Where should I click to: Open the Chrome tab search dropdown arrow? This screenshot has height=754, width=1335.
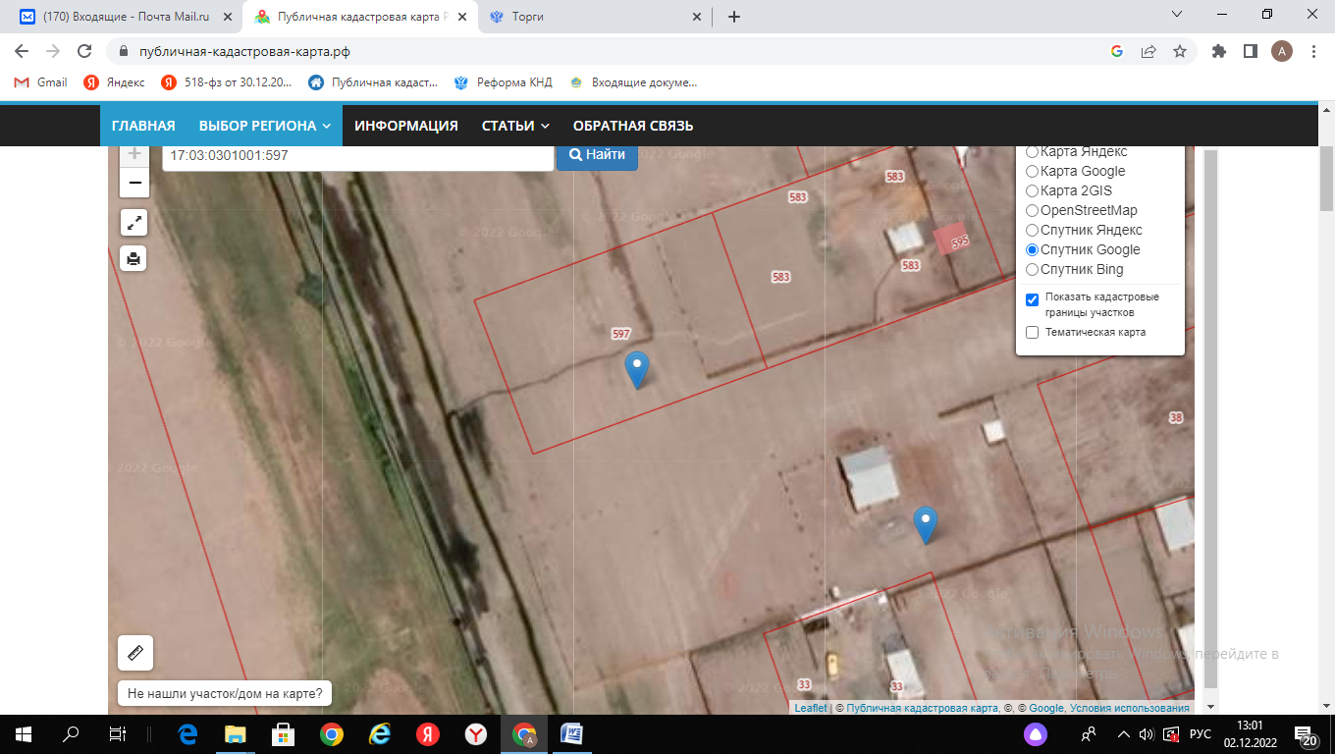click(x=1178, y=15)
